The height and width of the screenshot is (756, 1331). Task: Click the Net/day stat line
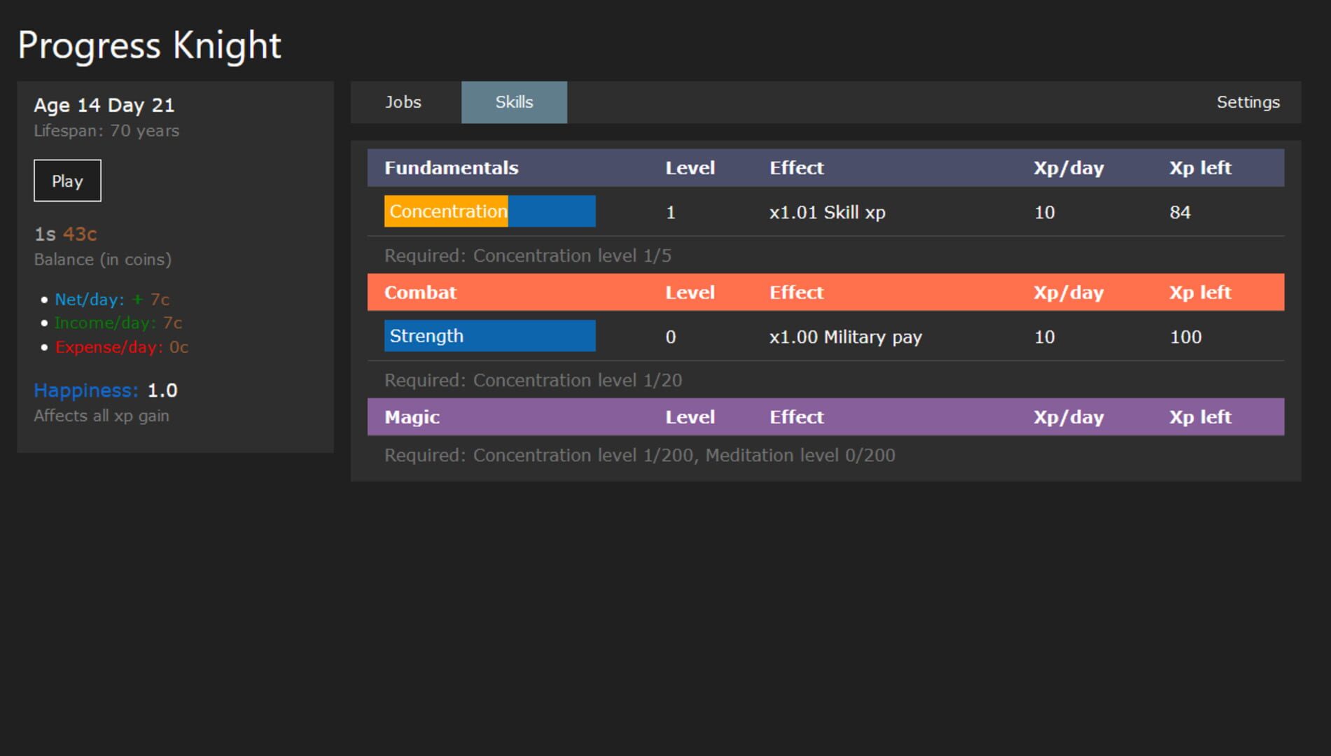click(112, 300)
